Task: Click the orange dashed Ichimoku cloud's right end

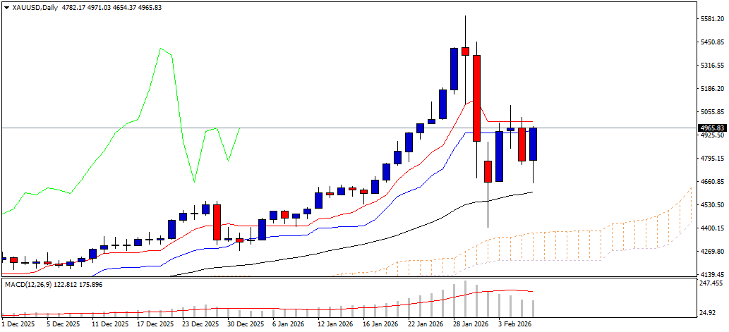Action: point(692,204)
